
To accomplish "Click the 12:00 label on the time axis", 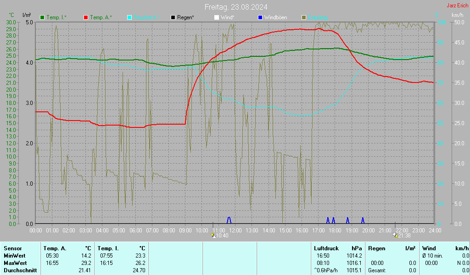I will pos(235,230).
